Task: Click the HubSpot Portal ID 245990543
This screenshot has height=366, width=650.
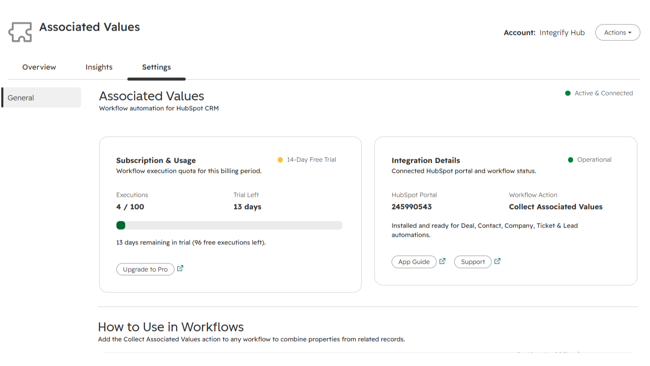Action: 412,207
